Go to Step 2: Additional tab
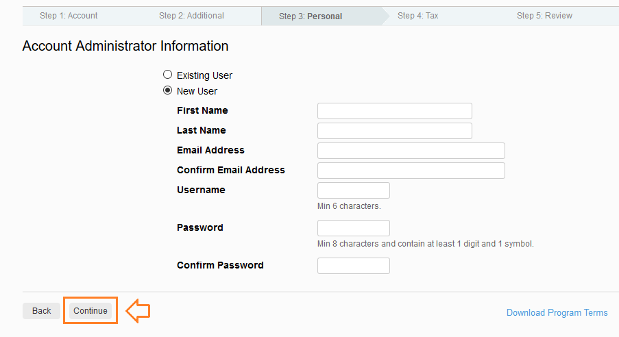Image resolution: width=619 pixels, height=337 pixels. point(191,16)
